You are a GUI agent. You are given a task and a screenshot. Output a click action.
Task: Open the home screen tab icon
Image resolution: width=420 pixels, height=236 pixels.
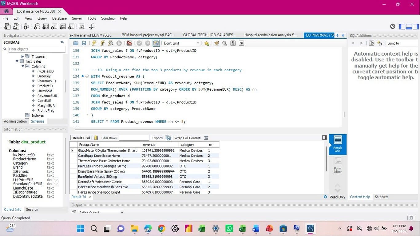[6, 11]
